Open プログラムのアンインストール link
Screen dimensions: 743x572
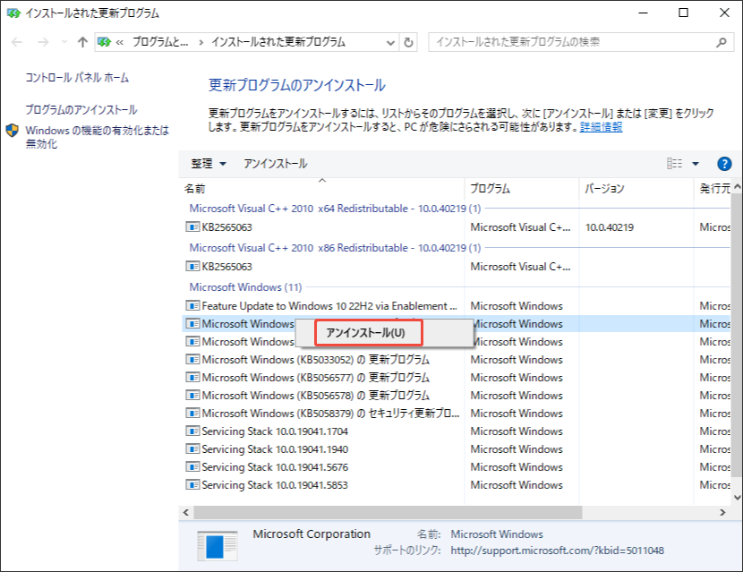click(81, 109)
